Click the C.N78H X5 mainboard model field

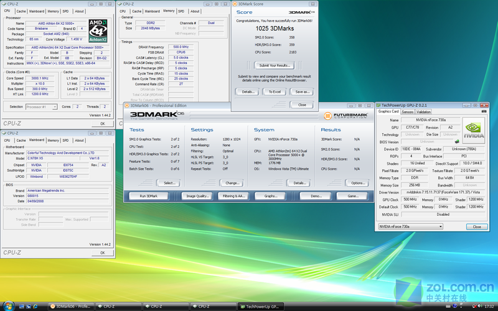(52, 158)
